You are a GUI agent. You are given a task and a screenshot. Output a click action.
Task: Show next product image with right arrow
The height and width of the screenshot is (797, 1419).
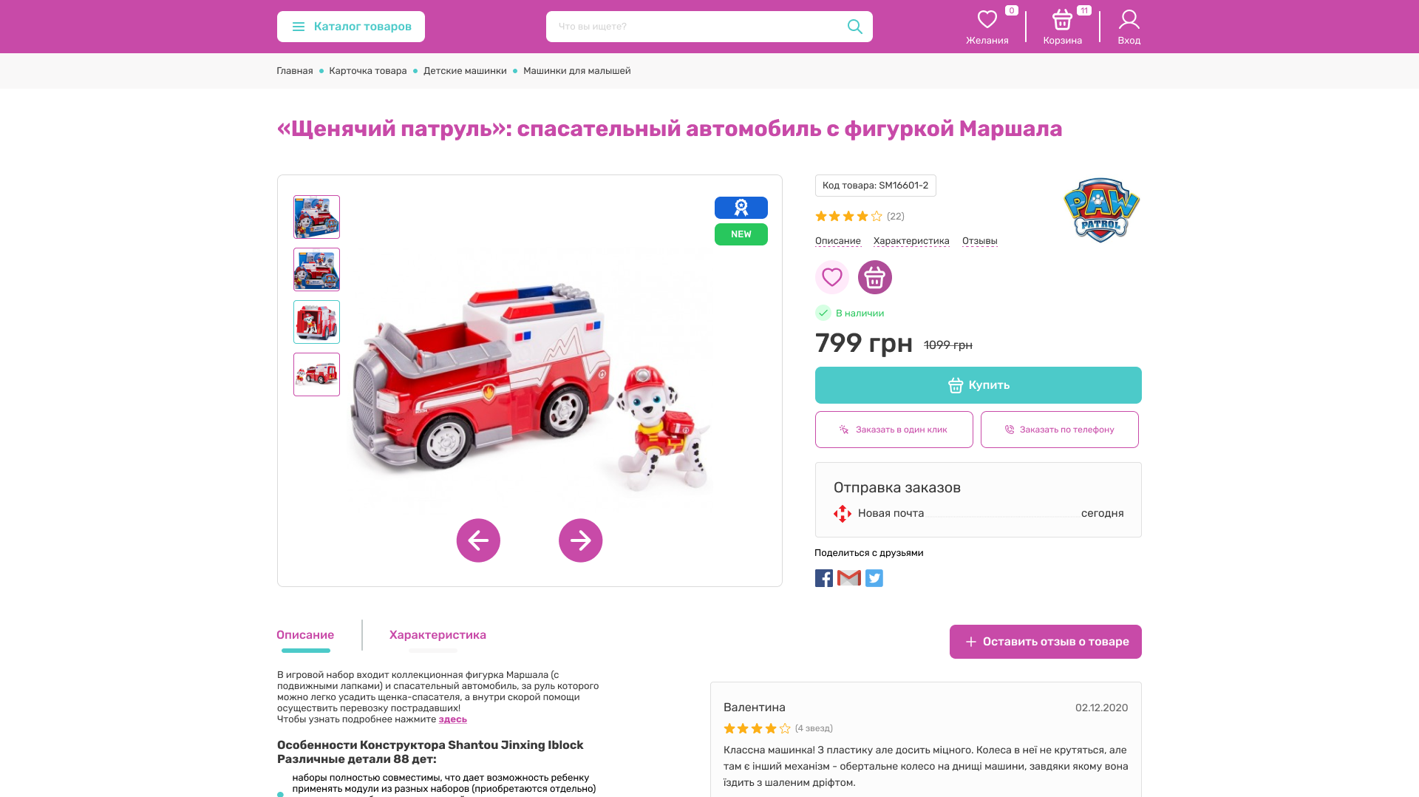(580, 540)
